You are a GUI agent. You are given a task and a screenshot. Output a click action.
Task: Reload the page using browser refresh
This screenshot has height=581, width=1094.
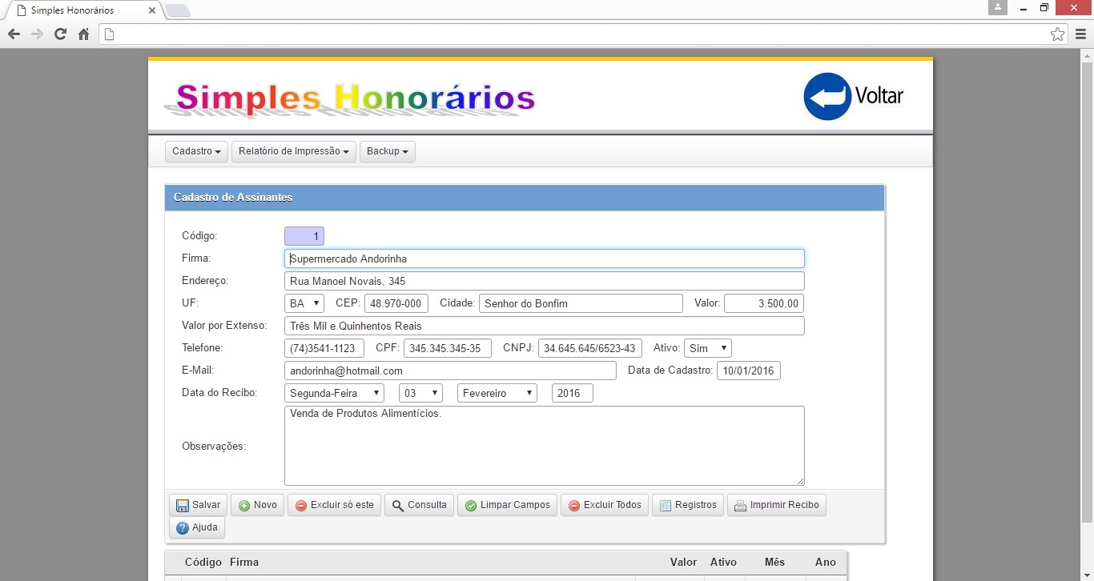[x=60, y=34]
